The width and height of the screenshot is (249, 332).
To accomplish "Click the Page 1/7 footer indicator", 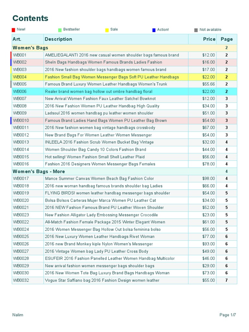I will click(x=228, y=315).
